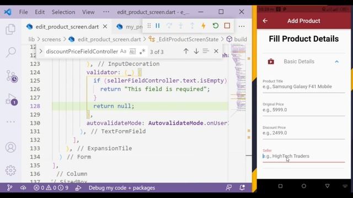This screenshot has width=353, height=198.
Task: Open Accounts menu in activity bar
Action: point(10,147)
